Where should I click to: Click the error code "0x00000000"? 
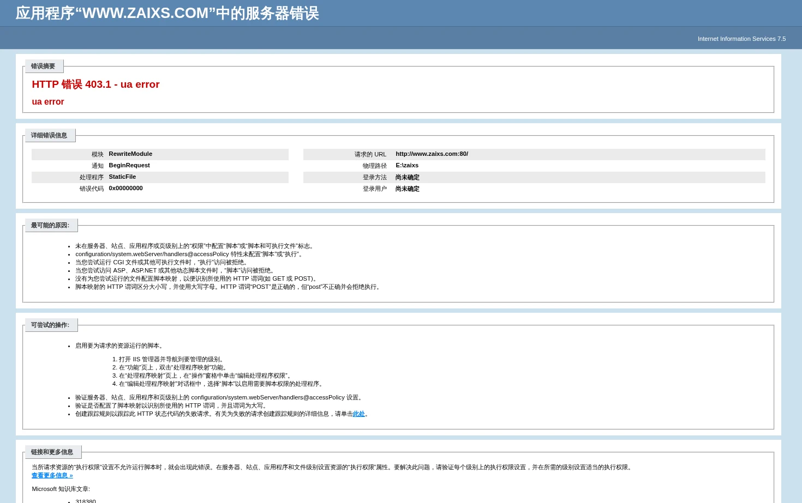pyautogui.click(x=125, y=189)
